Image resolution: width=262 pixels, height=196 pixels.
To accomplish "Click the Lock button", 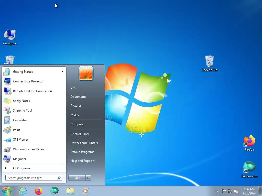I will click(77, 178).
